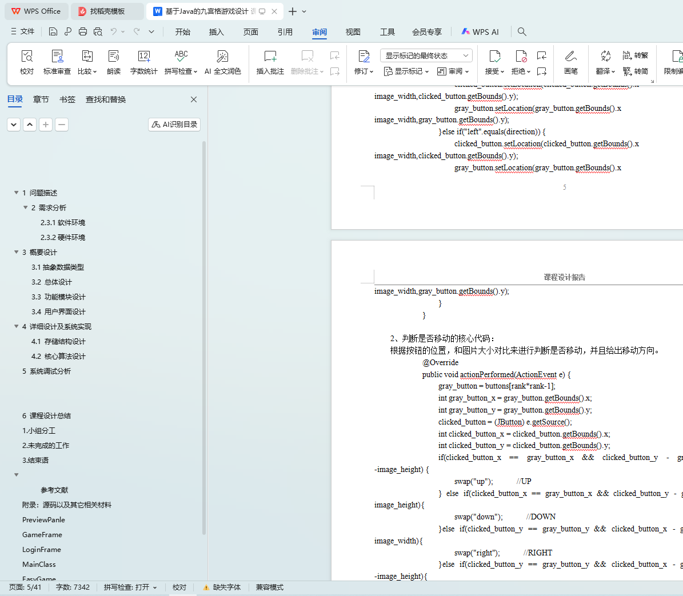Jump to 3.3 功能模块设计 heading
The height and width of the screenshot is (596, 683).
tap(58, 297)
